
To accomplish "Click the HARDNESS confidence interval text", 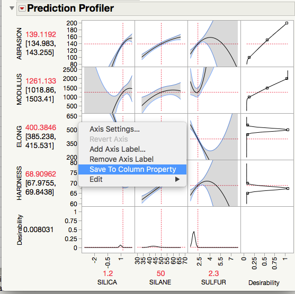I will [x=41, y=188].
